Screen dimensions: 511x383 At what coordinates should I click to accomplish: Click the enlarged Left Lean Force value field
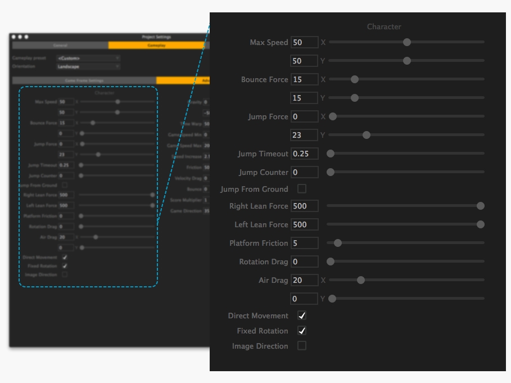304,224
